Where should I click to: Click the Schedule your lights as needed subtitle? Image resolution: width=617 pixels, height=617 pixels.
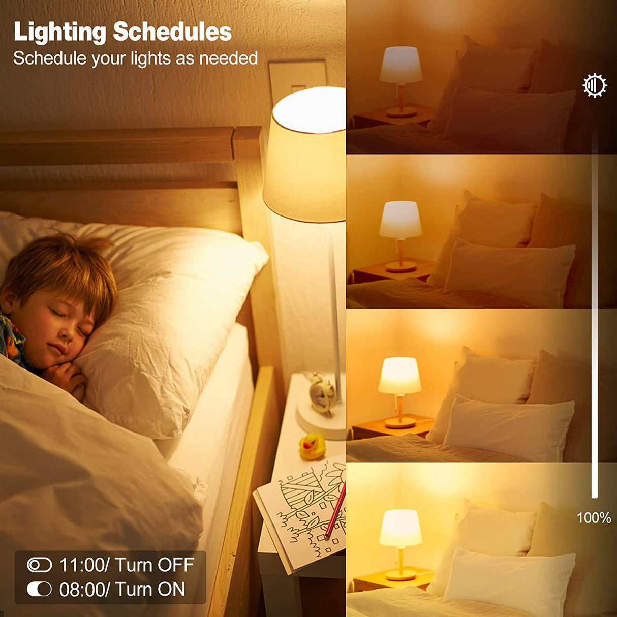[x=135, y=58]
